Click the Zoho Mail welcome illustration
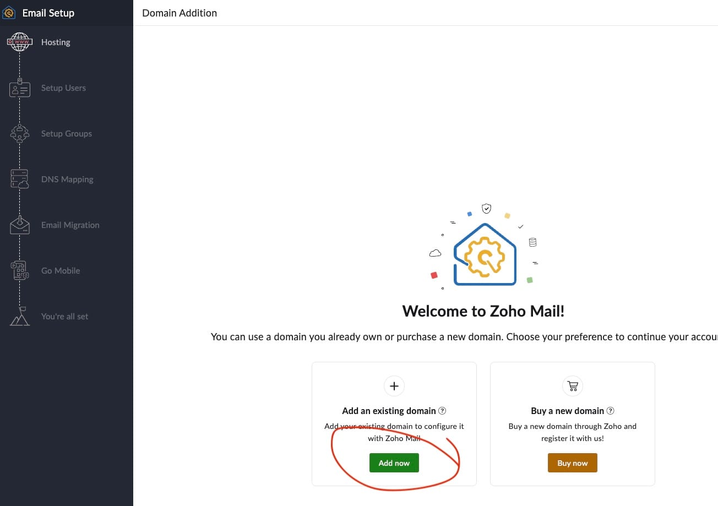This screenshot has height=506, width=718. (x=485, y=251)
